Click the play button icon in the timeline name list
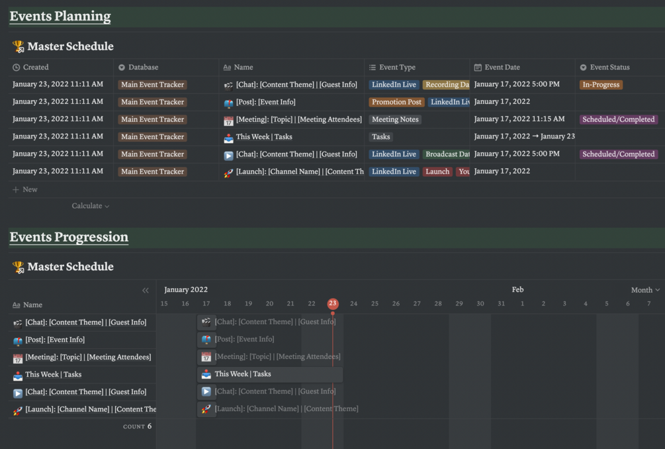Screen dimensions: 665x449 point(18,393)
